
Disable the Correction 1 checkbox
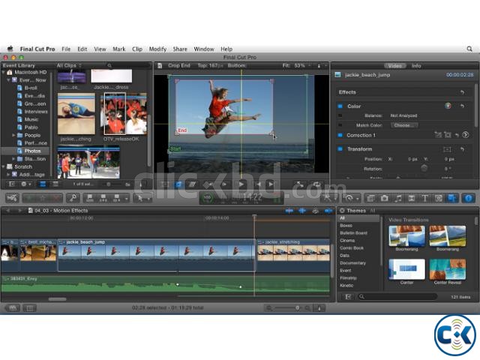click(340, 135)
